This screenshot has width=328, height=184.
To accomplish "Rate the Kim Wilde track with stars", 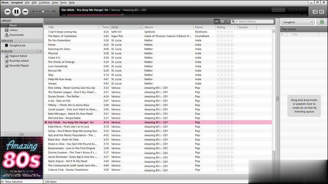I will coord(225,123).
